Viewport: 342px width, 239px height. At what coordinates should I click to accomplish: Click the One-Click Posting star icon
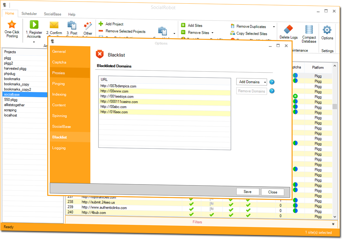(x=12, y=24)
